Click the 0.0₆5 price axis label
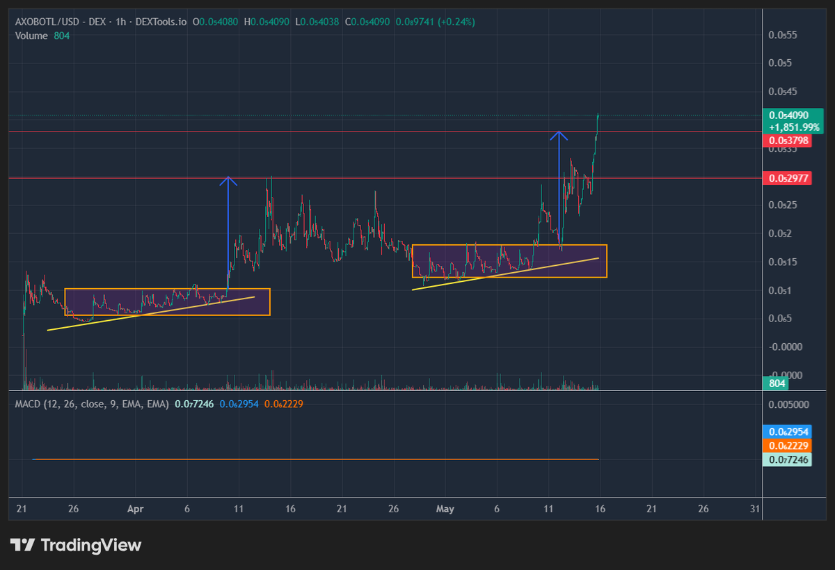 780,319
